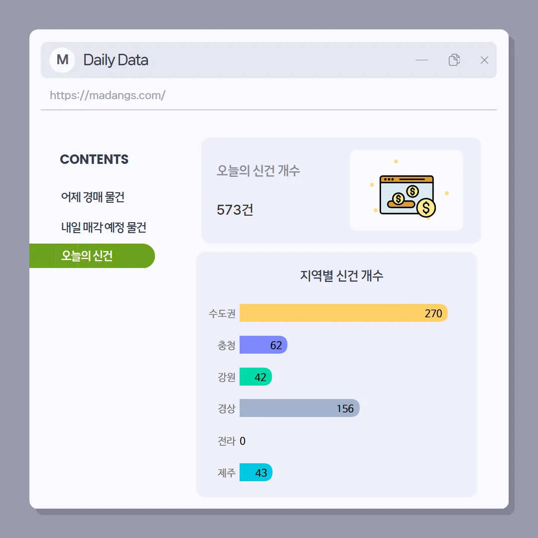This screenshot has height=538, width=538.
Task: Click the coins browser illustration icon
Action: tap(406, 195)
